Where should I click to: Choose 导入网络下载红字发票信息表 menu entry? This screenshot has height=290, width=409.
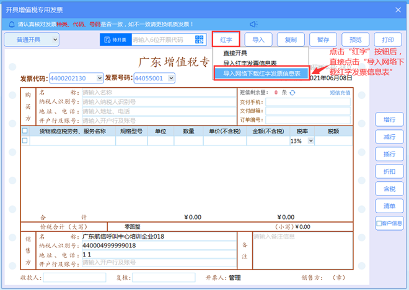pos(262,74)
